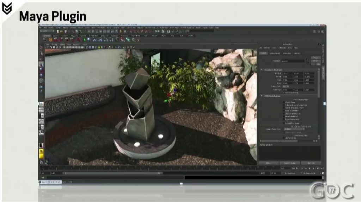Click the MEL command line input
This screenshot has width=361, height=202.
115,177
